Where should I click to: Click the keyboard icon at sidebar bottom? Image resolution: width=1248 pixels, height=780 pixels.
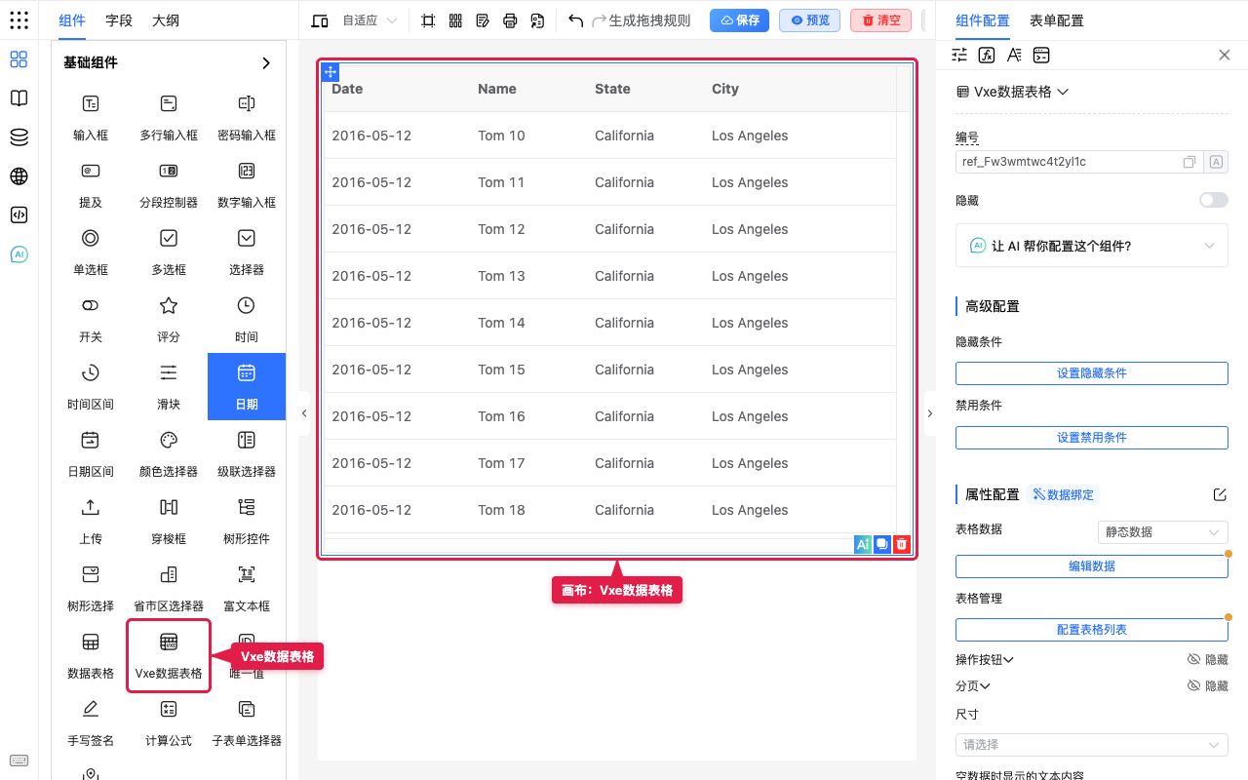tap(19, 760)
